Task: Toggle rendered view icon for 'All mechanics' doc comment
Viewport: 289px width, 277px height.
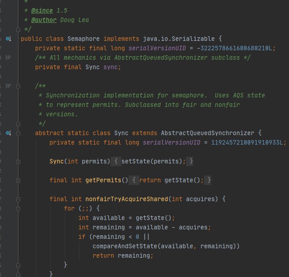Action: pyautogui.click(x=9, y=58)
